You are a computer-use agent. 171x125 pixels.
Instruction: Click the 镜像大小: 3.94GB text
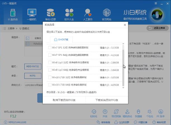point(109,70)
